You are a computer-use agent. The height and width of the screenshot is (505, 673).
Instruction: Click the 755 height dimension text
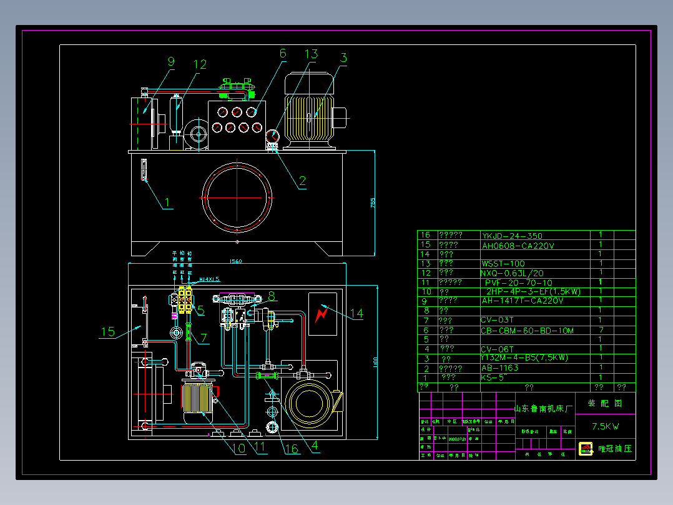coord(373,203)
